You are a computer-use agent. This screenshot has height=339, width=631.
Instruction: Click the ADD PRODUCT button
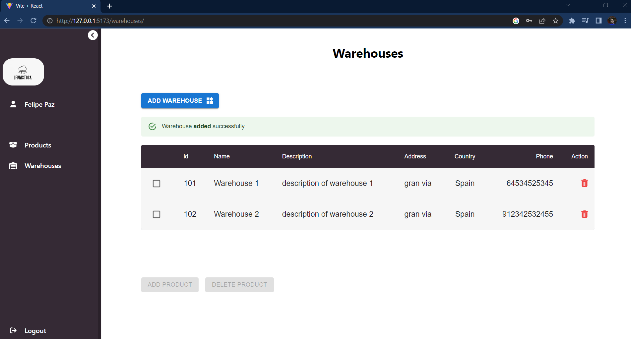(169, 284)
